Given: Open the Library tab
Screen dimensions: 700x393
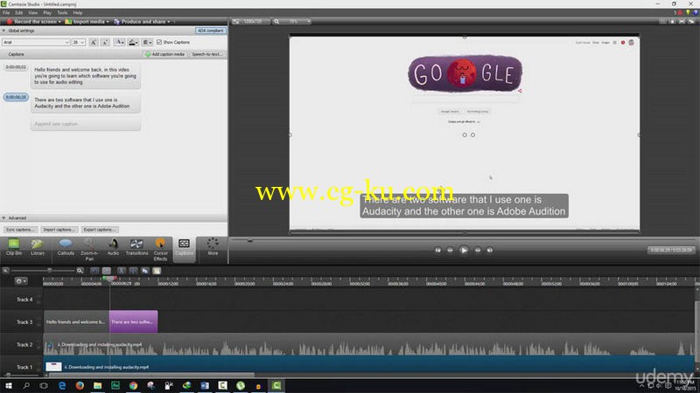Looking at the screenshot, I should (x=38, y=247).
